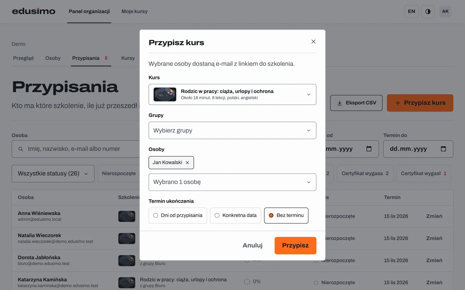Click course thumbnail in the Kurs selector
This screenshot has height=290, width=465.
click(x=165, y=95)
